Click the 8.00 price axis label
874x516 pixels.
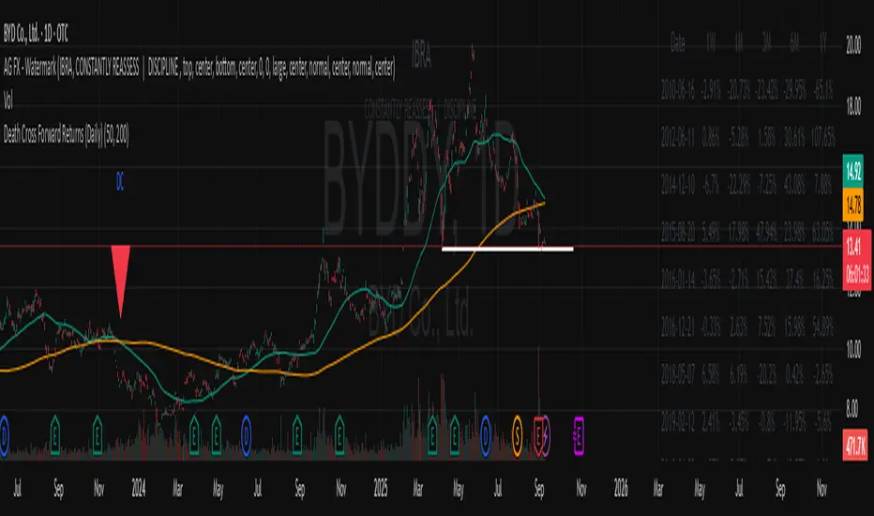tap(853, 410)
